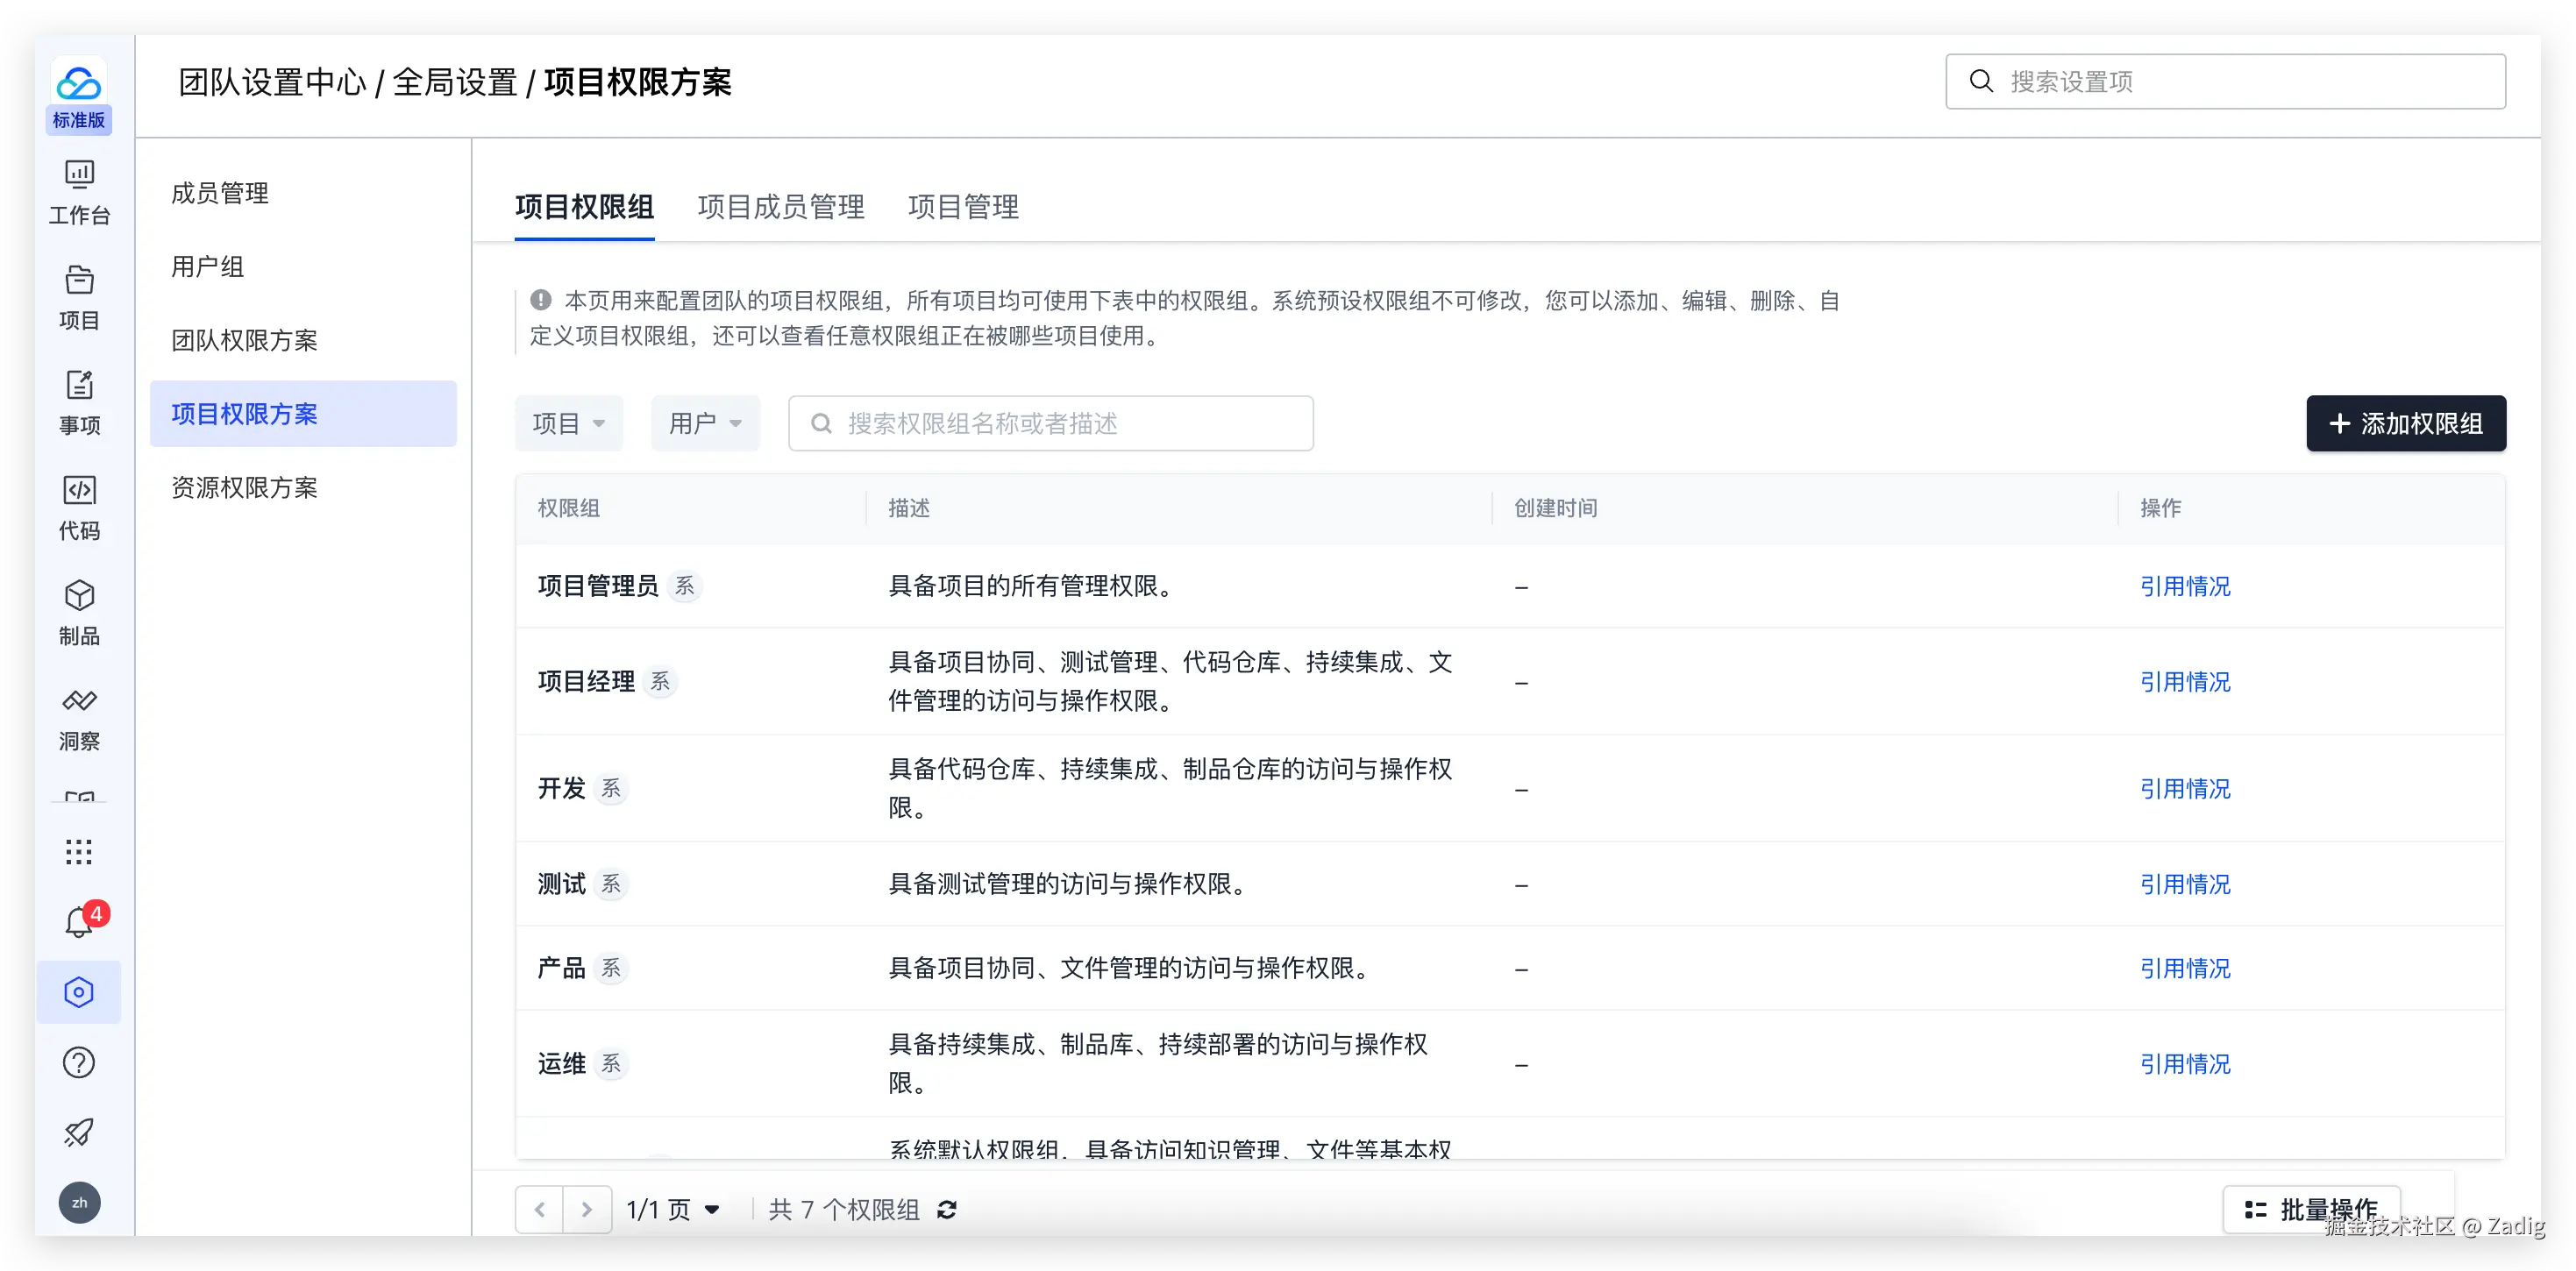Viewport: 2576px width, 1271px height.
Task: Click the 系 badge next to 运维
Action: click(611, 1064)
